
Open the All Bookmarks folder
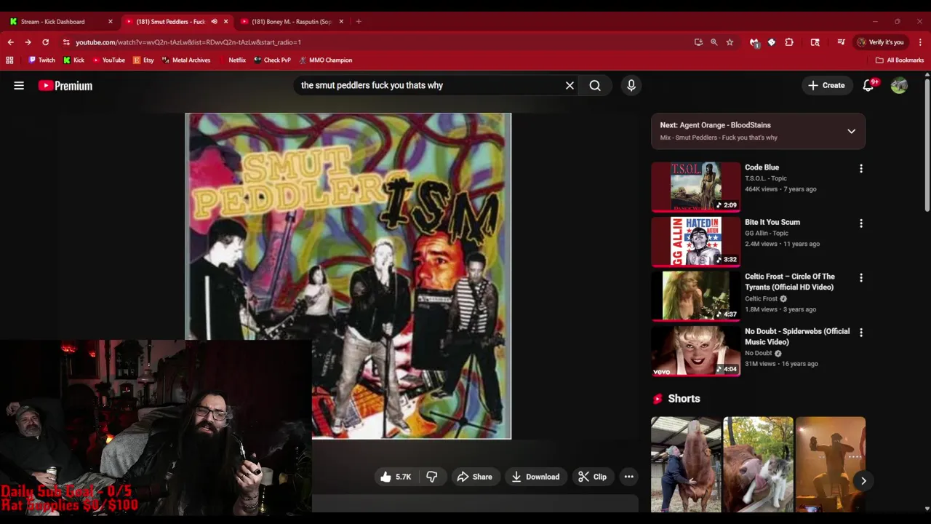coord(900,60)
